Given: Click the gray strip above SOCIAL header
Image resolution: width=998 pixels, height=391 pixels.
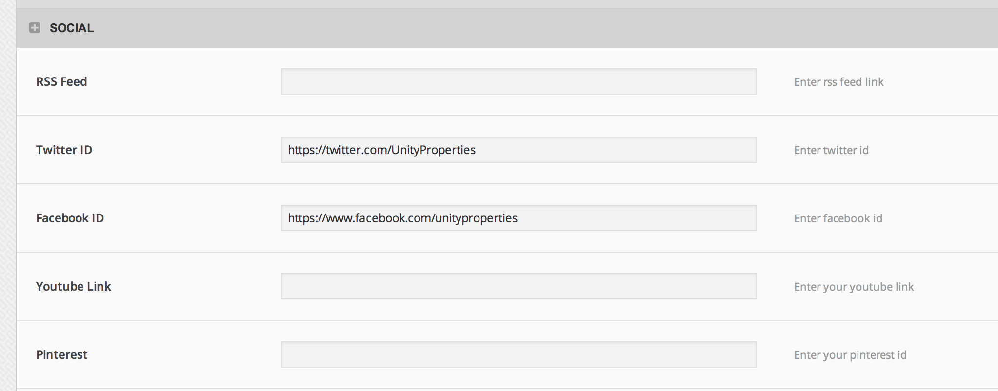Looking at the screenshot, I should tap(507, 4).
